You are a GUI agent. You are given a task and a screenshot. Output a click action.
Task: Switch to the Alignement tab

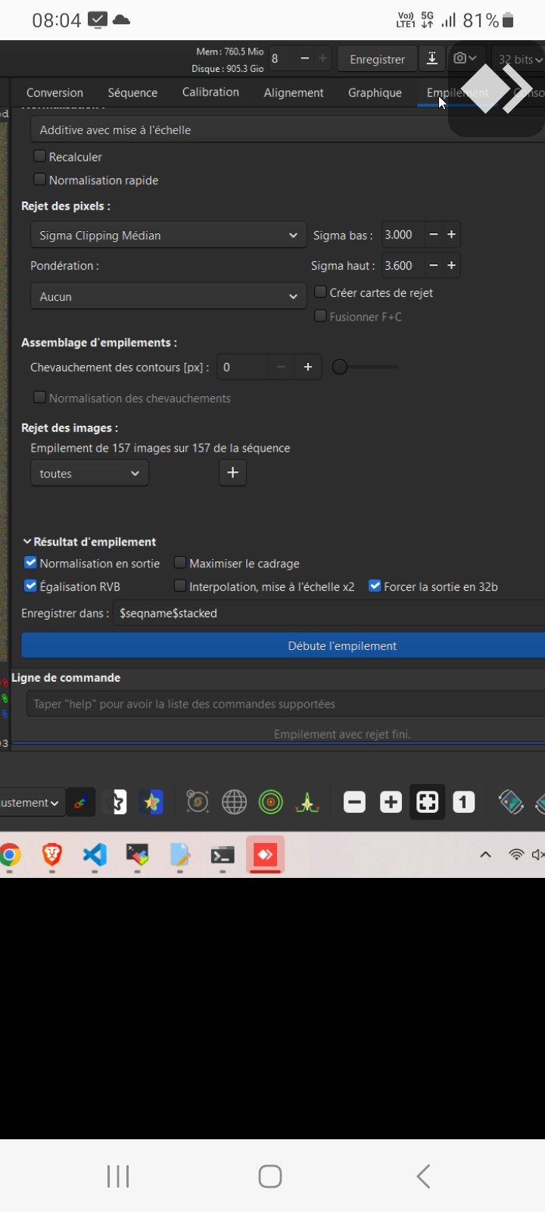294,92
